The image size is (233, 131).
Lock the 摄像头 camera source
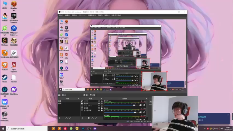pyautogui.click(x=102, y=103)
